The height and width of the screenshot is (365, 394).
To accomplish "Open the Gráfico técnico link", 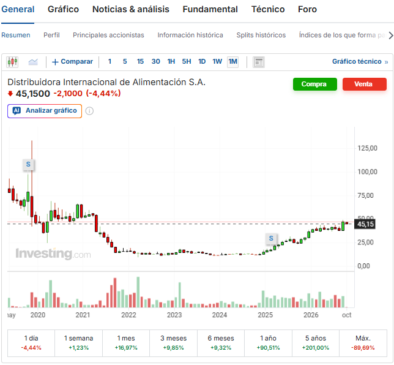I will pos(360,62).
